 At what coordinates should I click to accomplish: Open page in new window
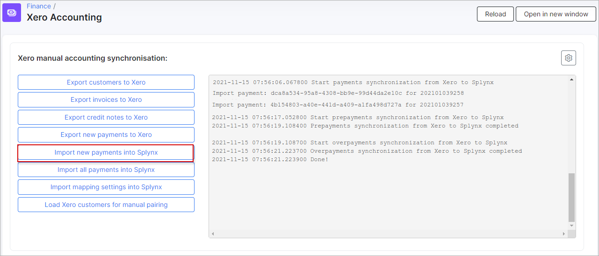click(556, 14)
